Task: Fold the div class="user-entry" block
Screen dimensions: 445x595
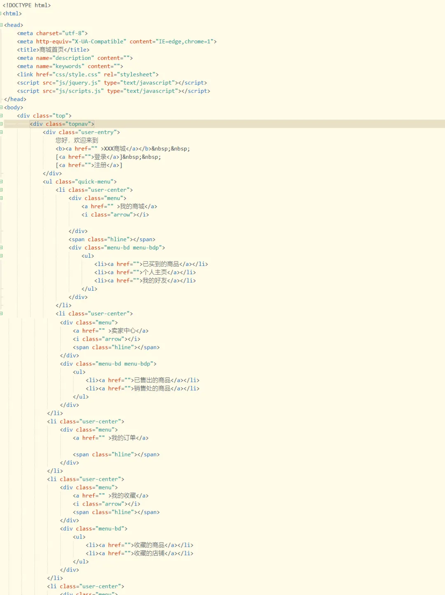Action: click(x=1, y=132)
